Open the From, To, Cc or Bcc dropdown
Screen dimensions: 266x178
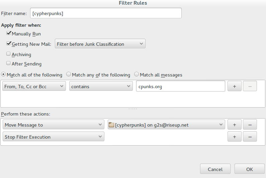[34, 86]
